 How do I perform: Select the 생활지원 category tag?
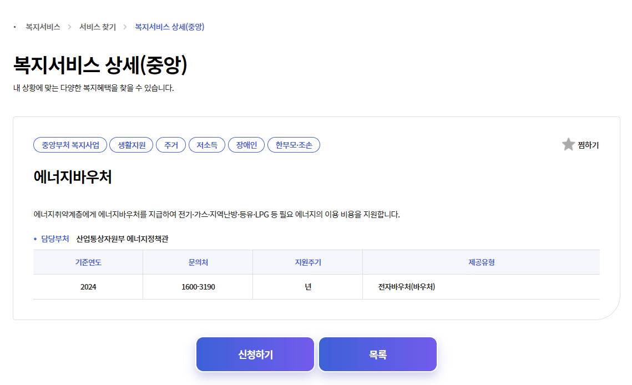coord(131,145)
